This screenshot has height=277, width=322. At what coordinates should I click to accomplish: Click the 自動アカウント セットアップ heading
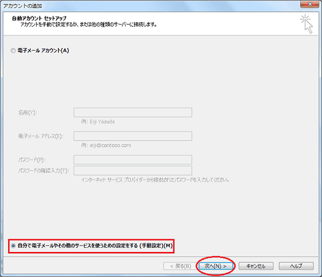click(39, 18)
